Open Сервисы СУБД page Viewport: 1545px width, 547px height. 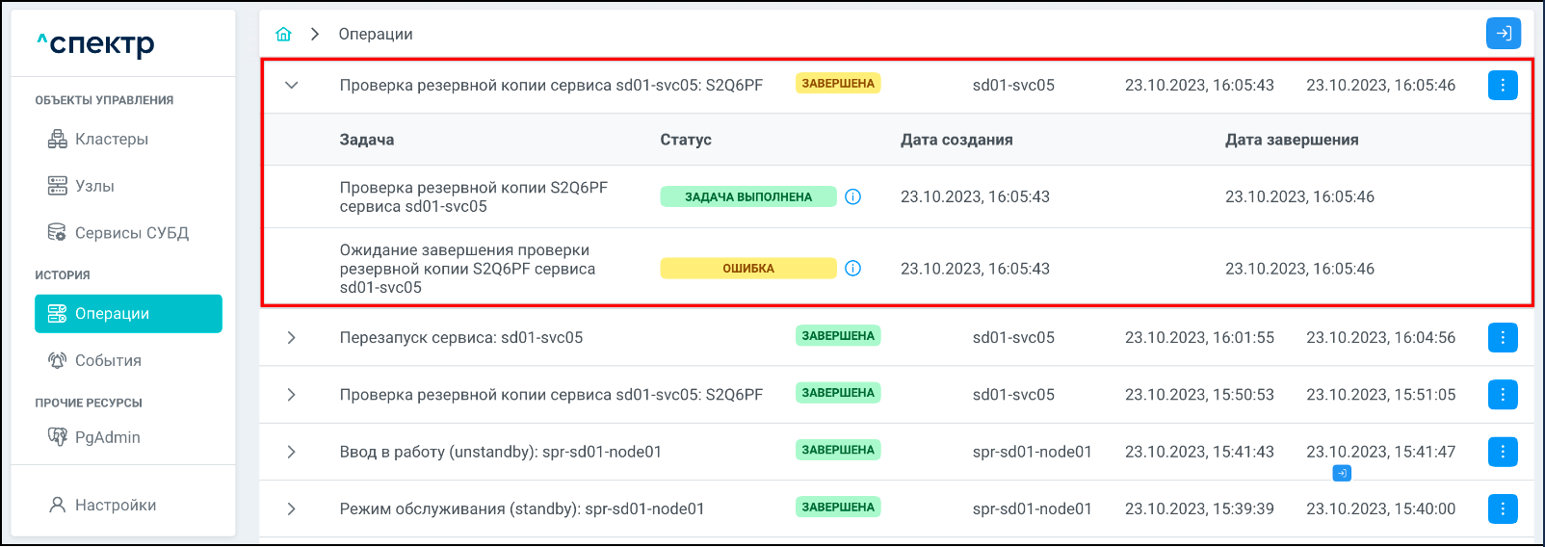tap(131, 233)
